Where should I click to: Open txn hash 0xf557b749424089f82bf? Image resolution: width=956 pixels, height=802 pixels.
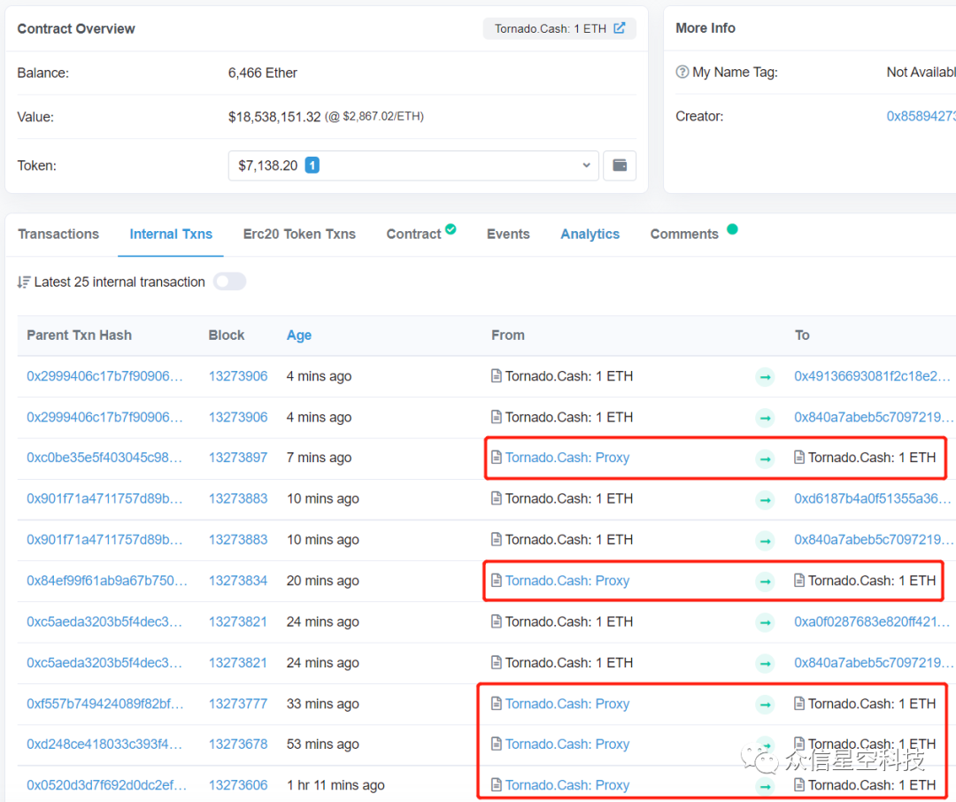(x=104, y=703)
